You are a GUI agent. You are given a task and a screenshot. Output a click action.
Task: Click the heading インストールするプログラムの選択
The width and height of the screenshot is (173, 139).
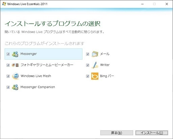click(52, 24)
